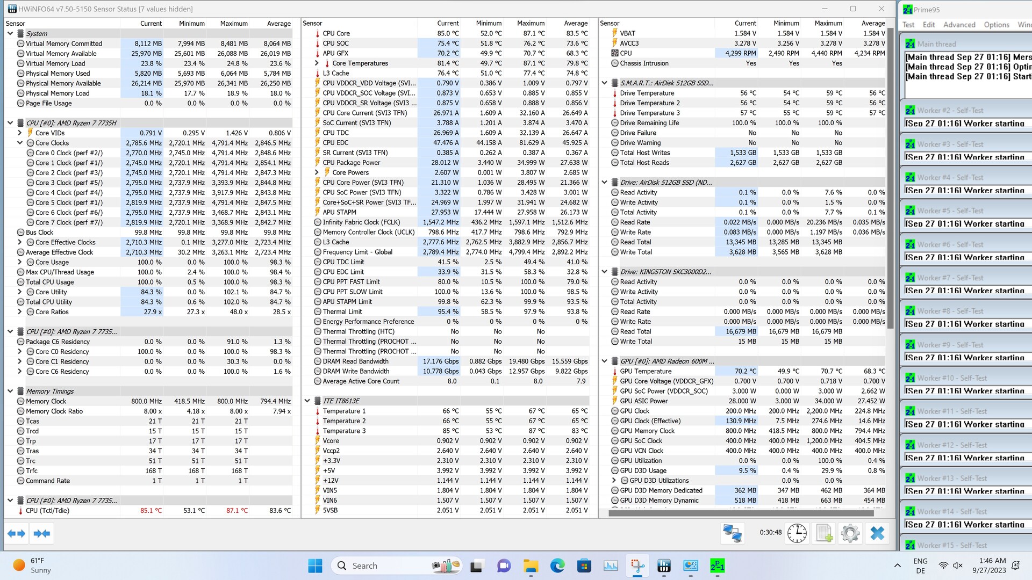
Task: Click the lightning icon beside Vcore
Action: [x=318, y=441]
